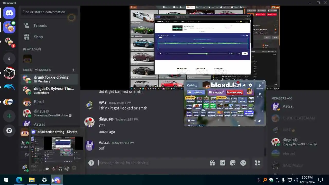The height and width of the screenshot is (185, 329).
Task: Click the attach file plus button
Action: 91,163
